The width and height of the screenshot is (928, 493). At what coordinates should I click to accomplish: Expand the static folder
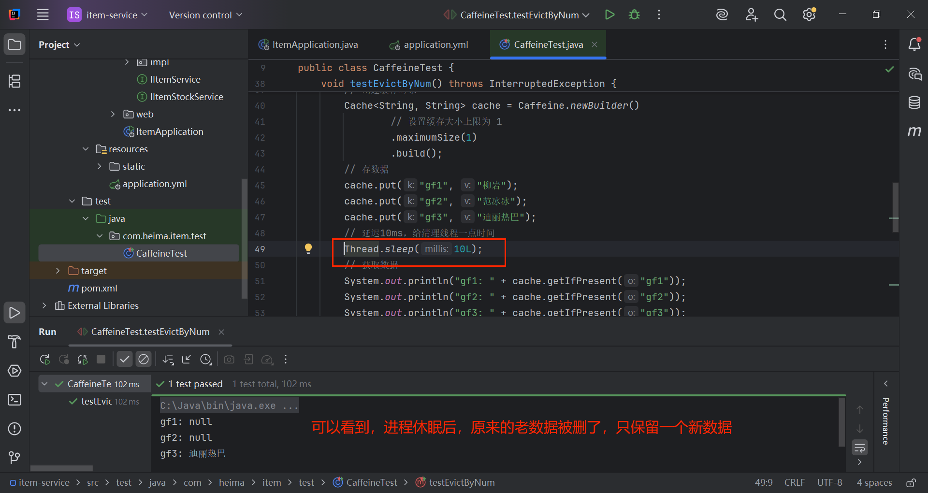pos(100,166)
